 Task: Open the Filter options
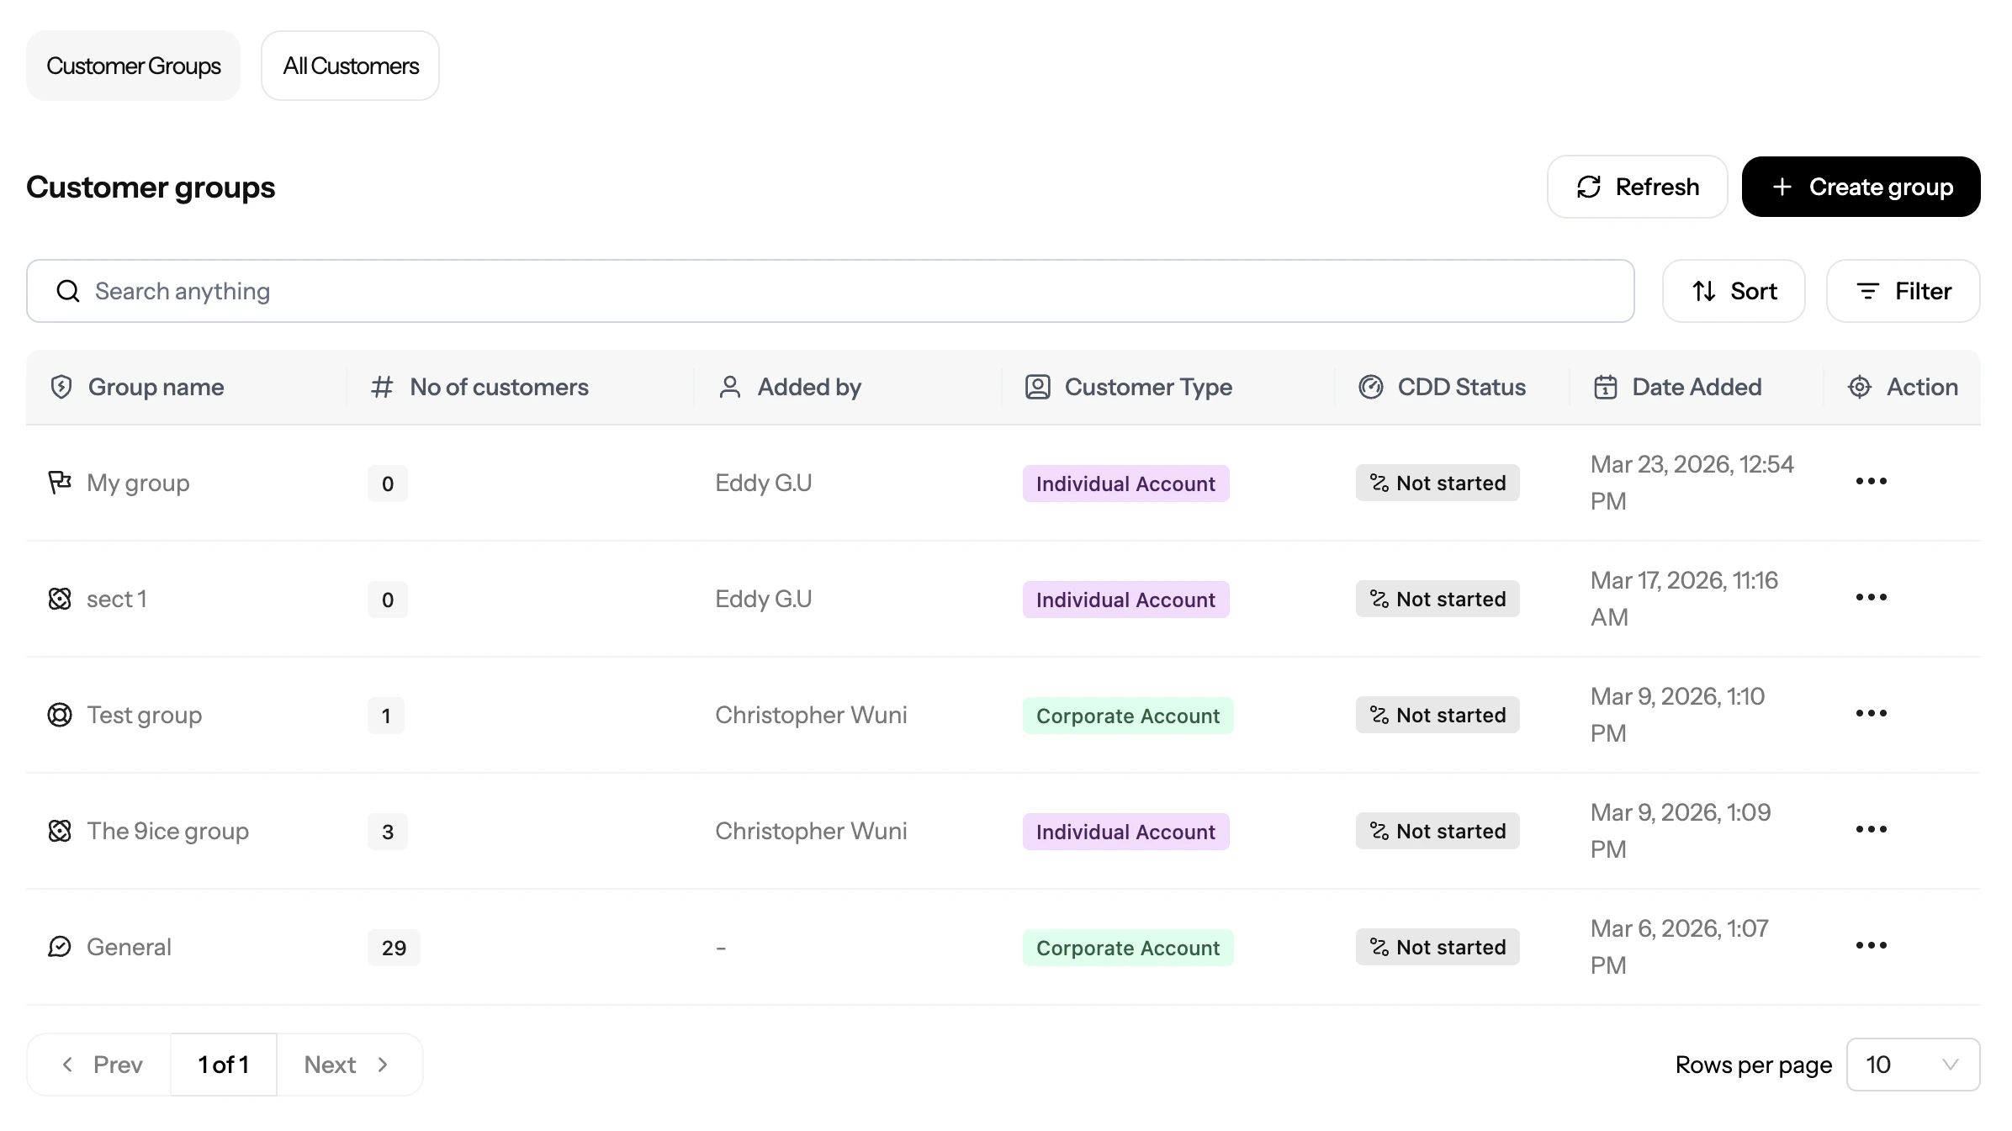[x=1903, y=291]
